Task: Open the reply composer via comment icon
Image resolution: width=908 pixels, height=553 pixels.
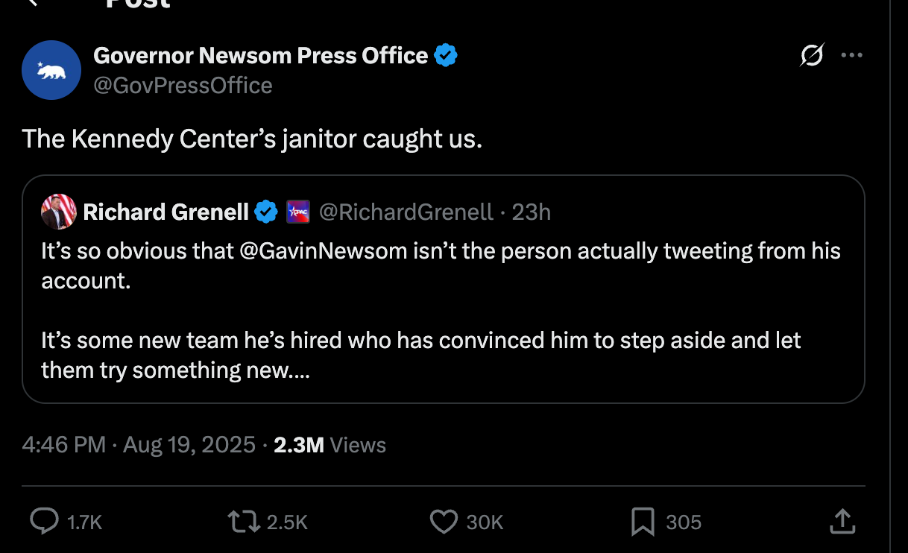Action: pos(45,522)
